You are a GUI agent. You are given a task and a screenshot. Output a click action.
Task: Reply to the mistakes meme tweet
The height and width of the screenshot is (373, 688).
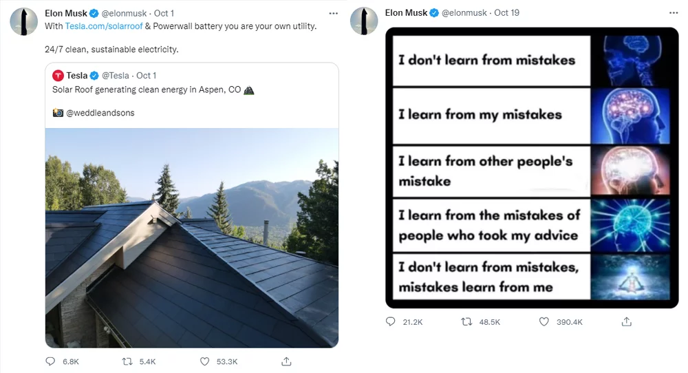pos(391,321)
